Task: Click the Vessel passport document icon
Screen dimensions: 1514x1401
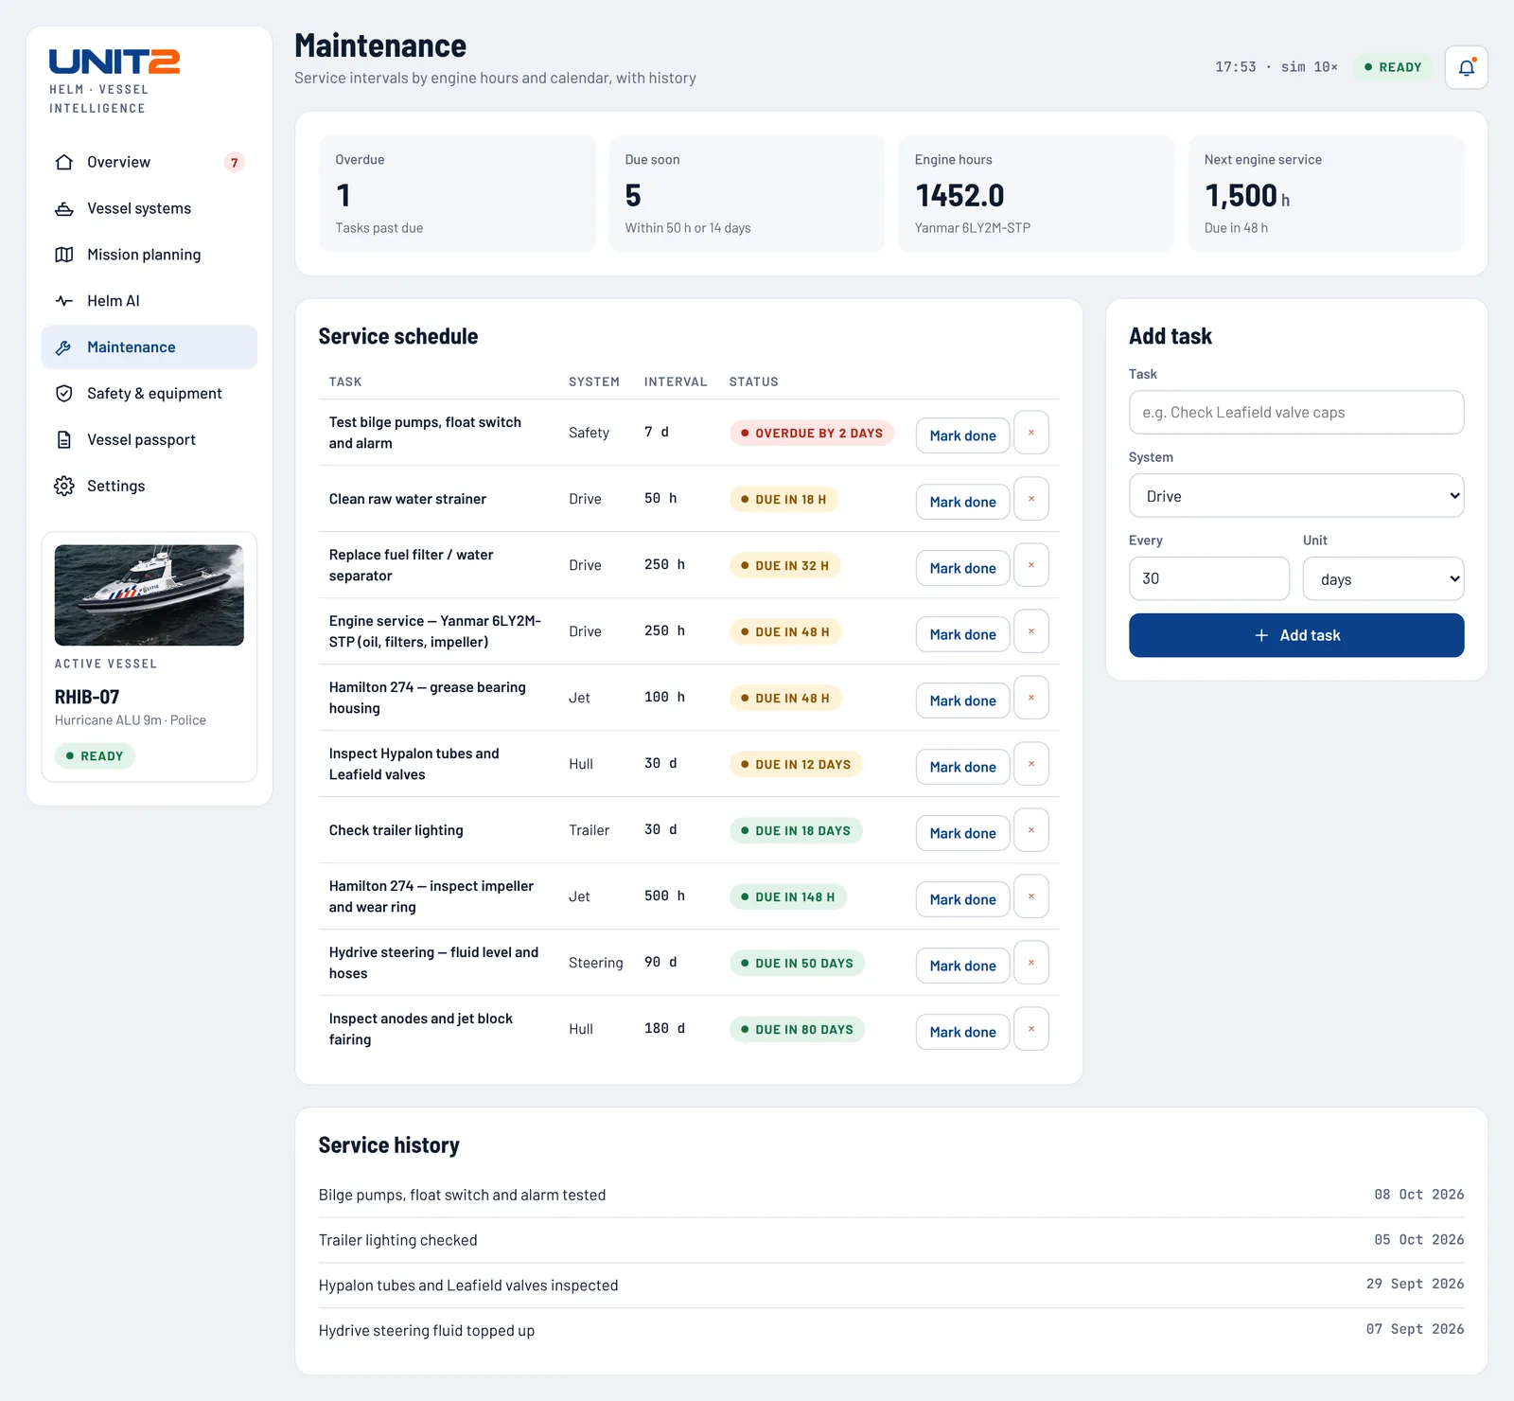Action: point(64,440)
